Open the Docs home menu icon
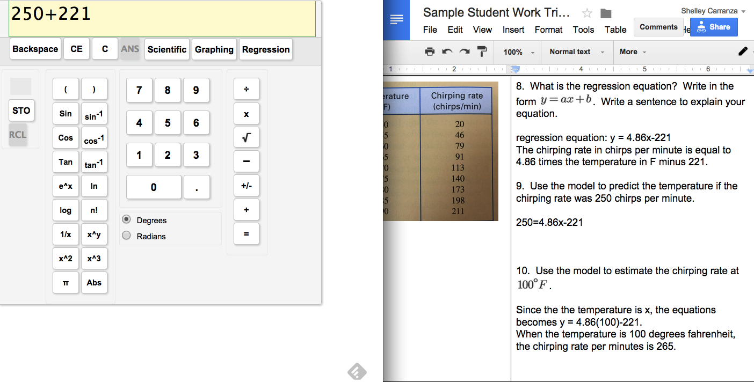Viewport: 754px width, 382px height. point(396,20)
